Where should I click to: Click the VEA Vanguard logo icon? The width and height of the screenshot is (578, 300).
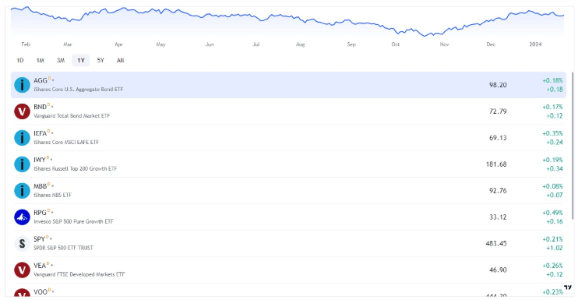click(22, 270)
